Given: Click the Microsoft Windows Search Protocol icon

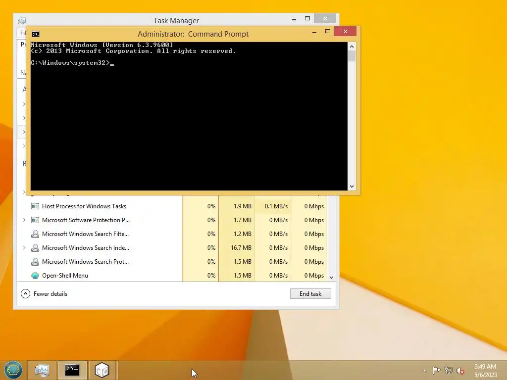Looking at the screenshot, I should point(35,262).
